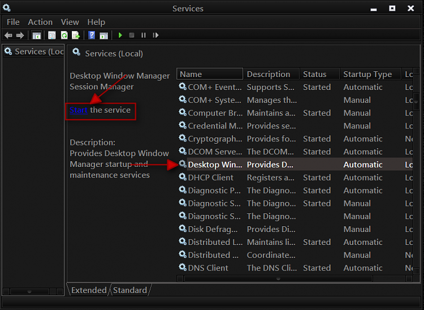This screenshot has width=424, height=310.
Task: Click 'Maintains li...' description cell
Action: click(x=271, y=242)
